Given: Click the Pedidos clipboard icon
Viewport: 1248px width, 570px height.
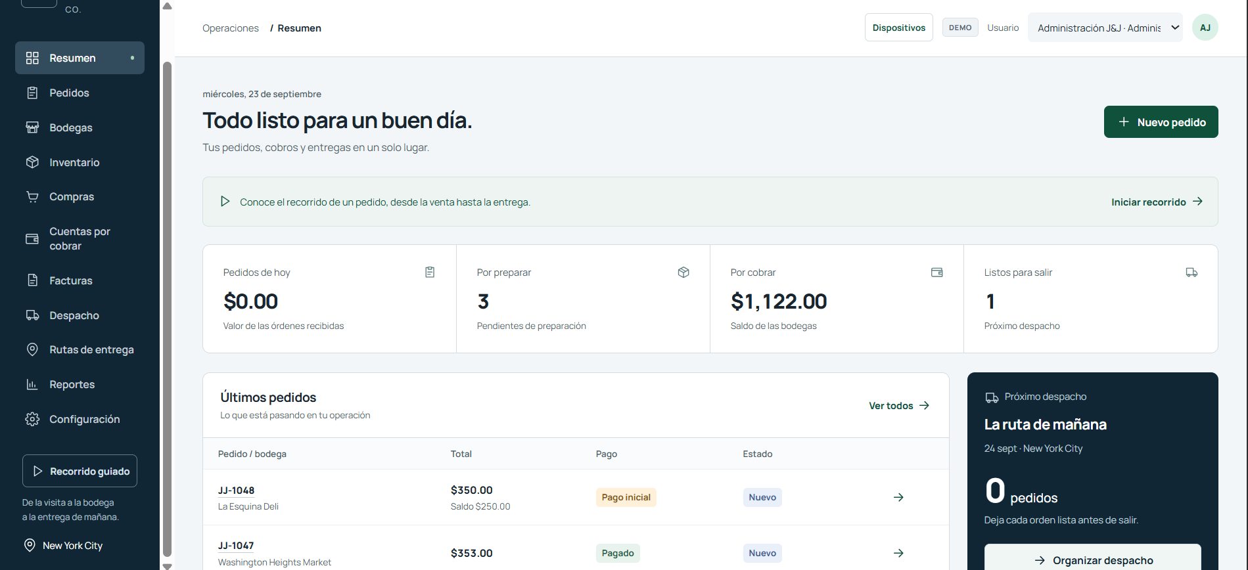Looking at the screenshot, I should (32, 93).
